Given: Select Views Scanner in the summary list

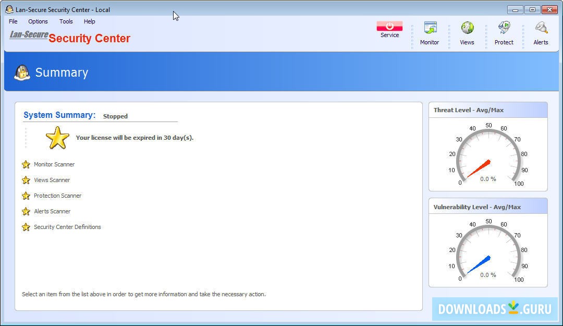Looking at the screenshot, I should 52,180.
